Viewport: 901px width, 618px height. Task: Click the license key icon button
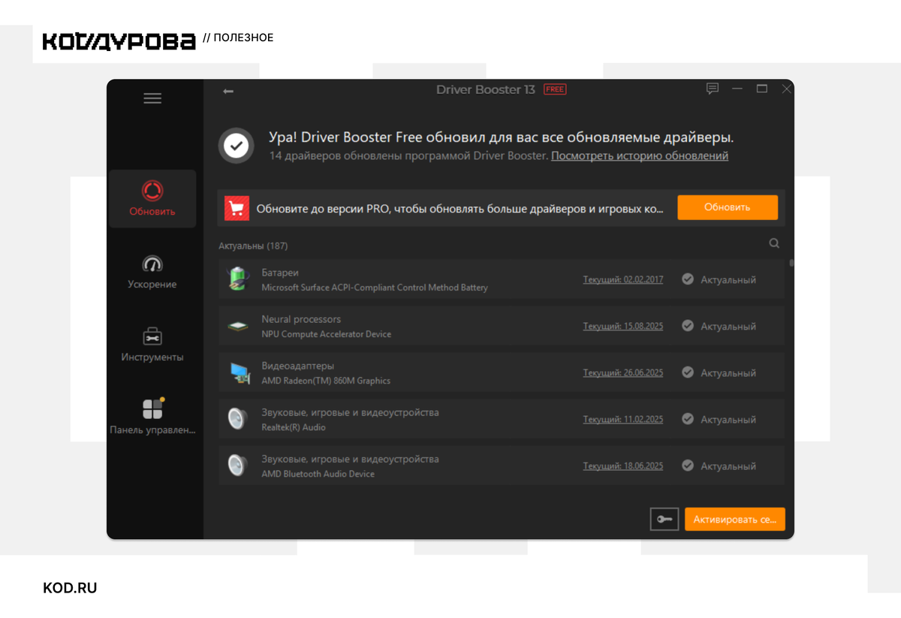tap(664, 519)
